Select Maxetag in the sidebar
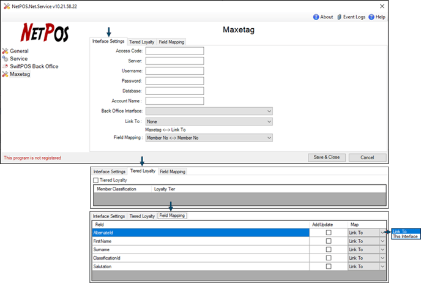421x283 pixels. tap(20, 74)
